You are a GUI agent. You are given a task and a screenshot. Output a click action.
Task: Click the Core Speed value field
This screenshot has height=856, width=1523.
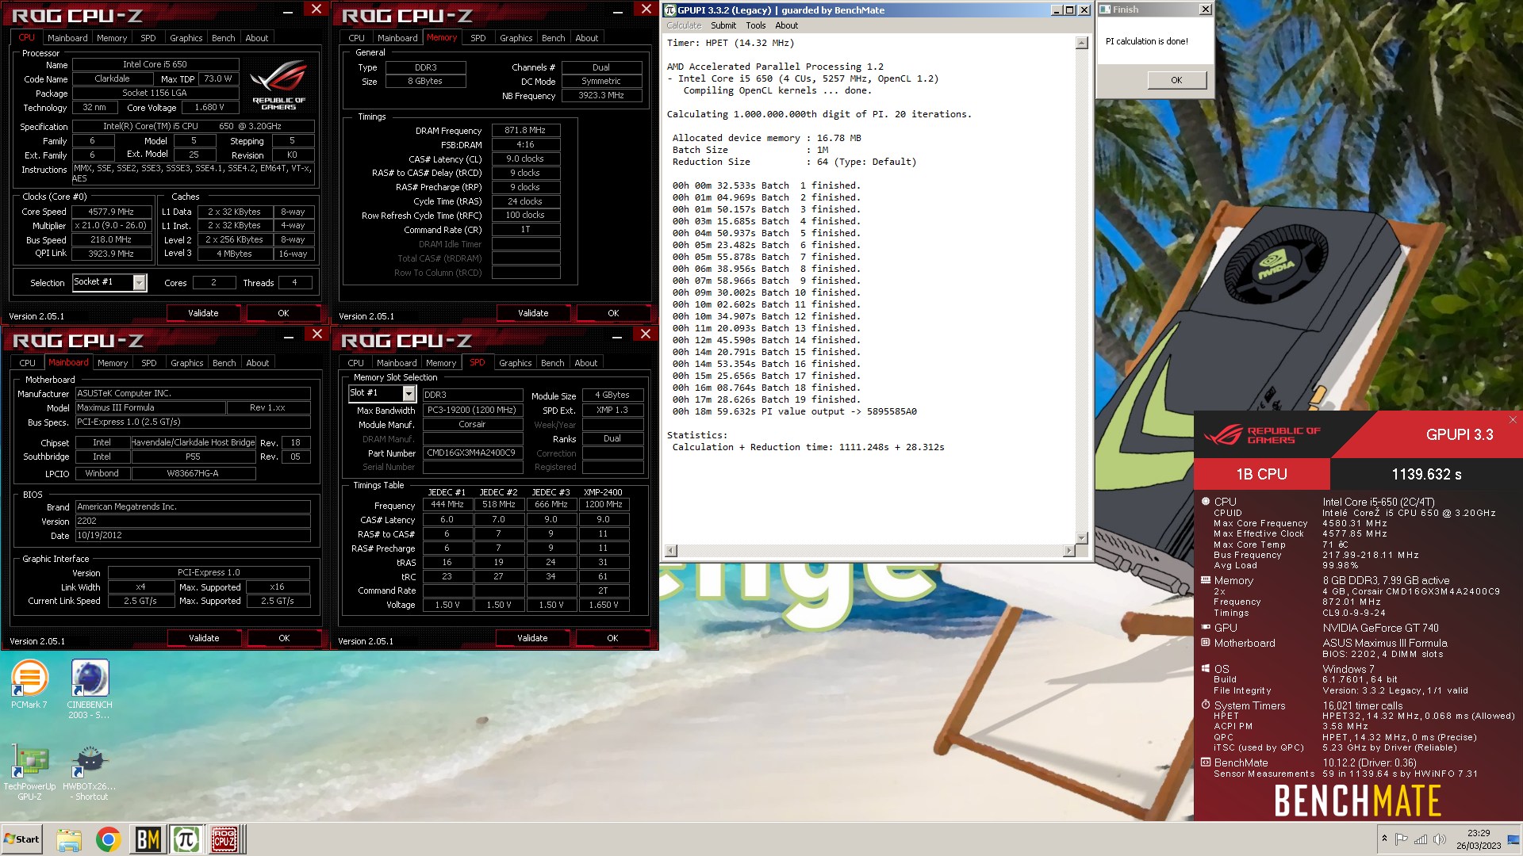pyautogui.click(x=111, y=212)
